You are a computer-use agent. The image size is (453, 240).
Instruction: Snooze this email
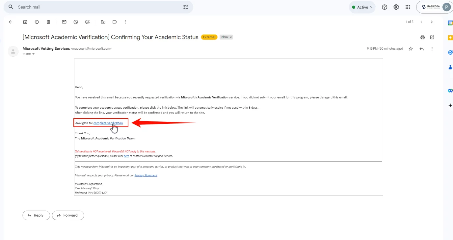[x=76, y=22]
